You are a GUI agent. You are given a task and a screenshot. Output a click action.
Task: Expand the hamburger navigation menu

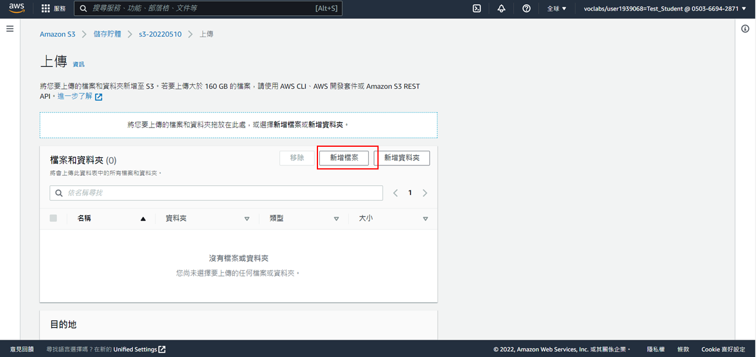pos(10,29)
